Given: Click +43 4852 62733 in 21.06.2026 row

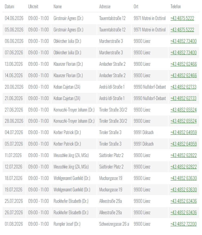Looking at the screenshot, I should [x=183, y=98].
